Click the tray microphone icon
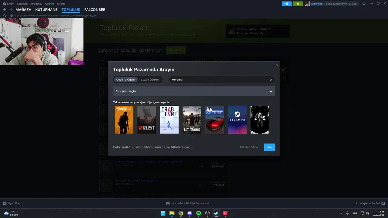The height and width of the screenshot is (218, 388). (347, 213)
